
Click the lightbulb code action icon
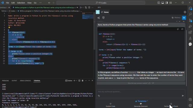pos(9,28)
